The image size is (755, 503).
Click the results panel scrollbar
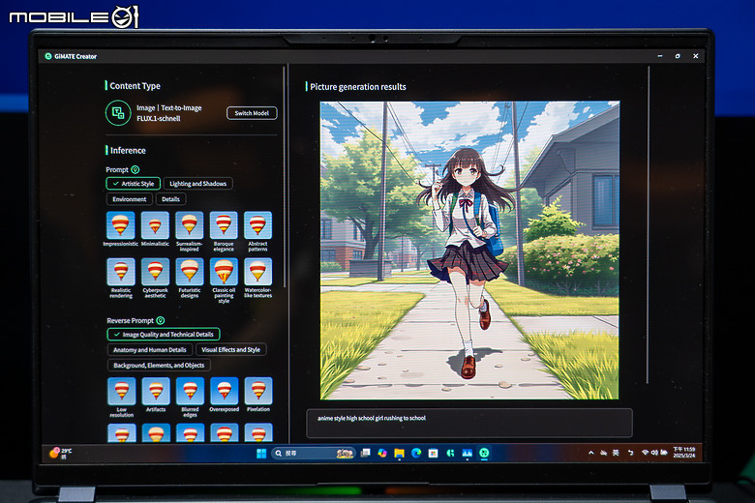click(x=649, y=223)
